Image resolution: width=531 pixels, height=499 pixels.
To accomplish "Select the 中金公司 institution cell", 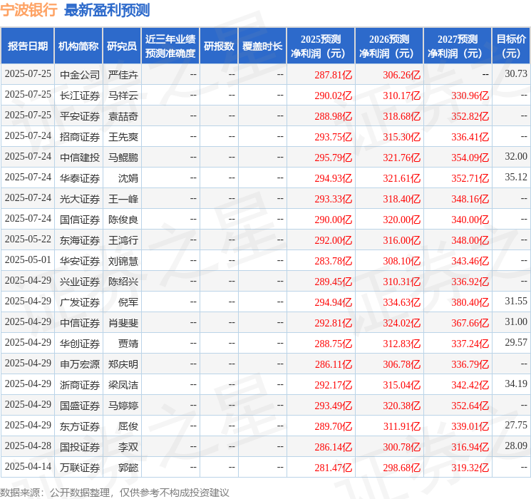I will [80, 75].
